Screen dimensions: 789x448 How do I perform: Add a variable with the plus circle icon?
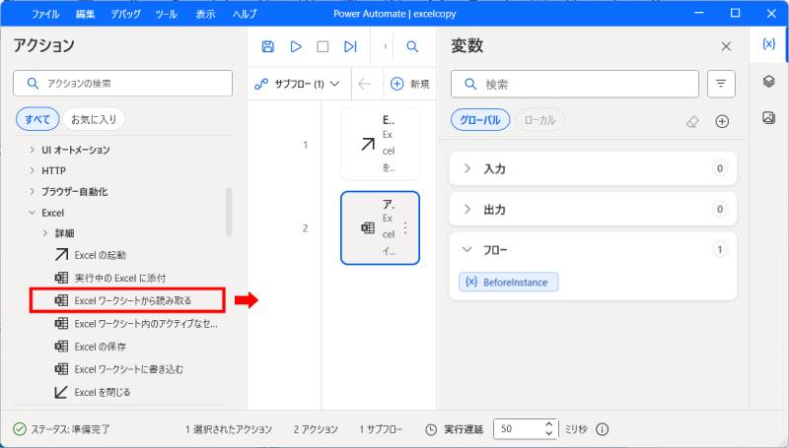pos(722,121)
